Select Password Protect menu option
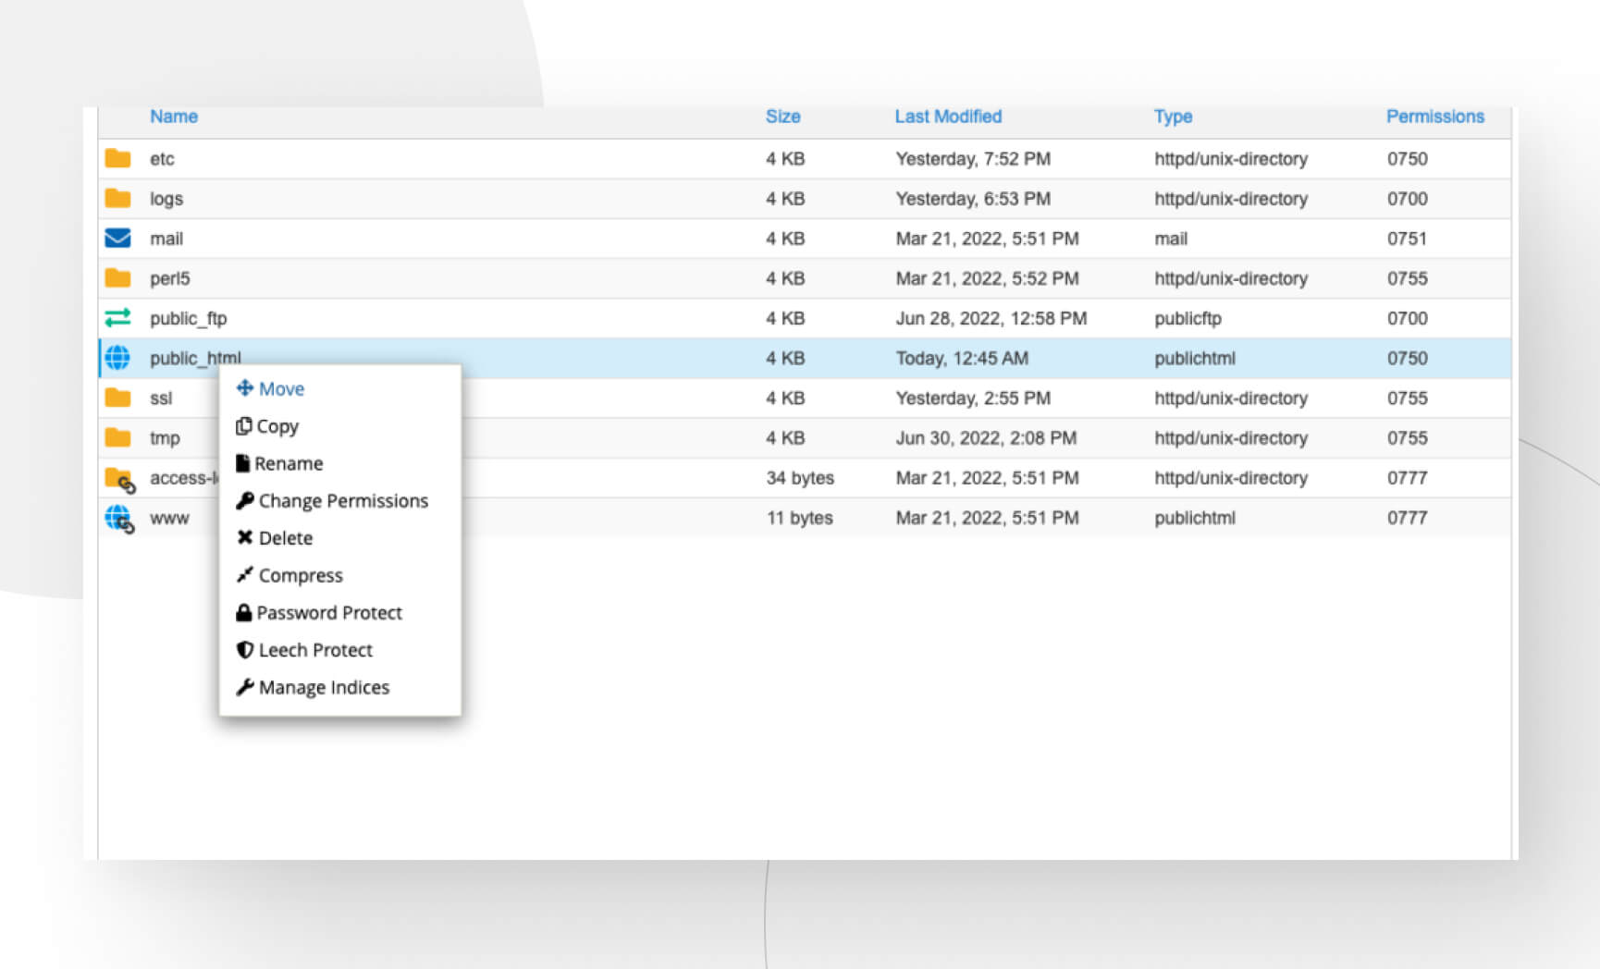Screen dimensions: 1600x969 click(328, 613)
